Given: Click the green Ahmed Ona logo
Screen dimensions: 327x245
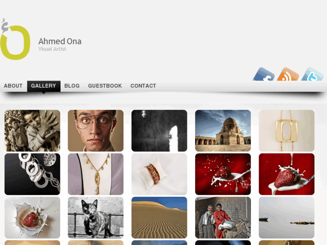Looking at the screenshot, I should click(x=15, y=40).
